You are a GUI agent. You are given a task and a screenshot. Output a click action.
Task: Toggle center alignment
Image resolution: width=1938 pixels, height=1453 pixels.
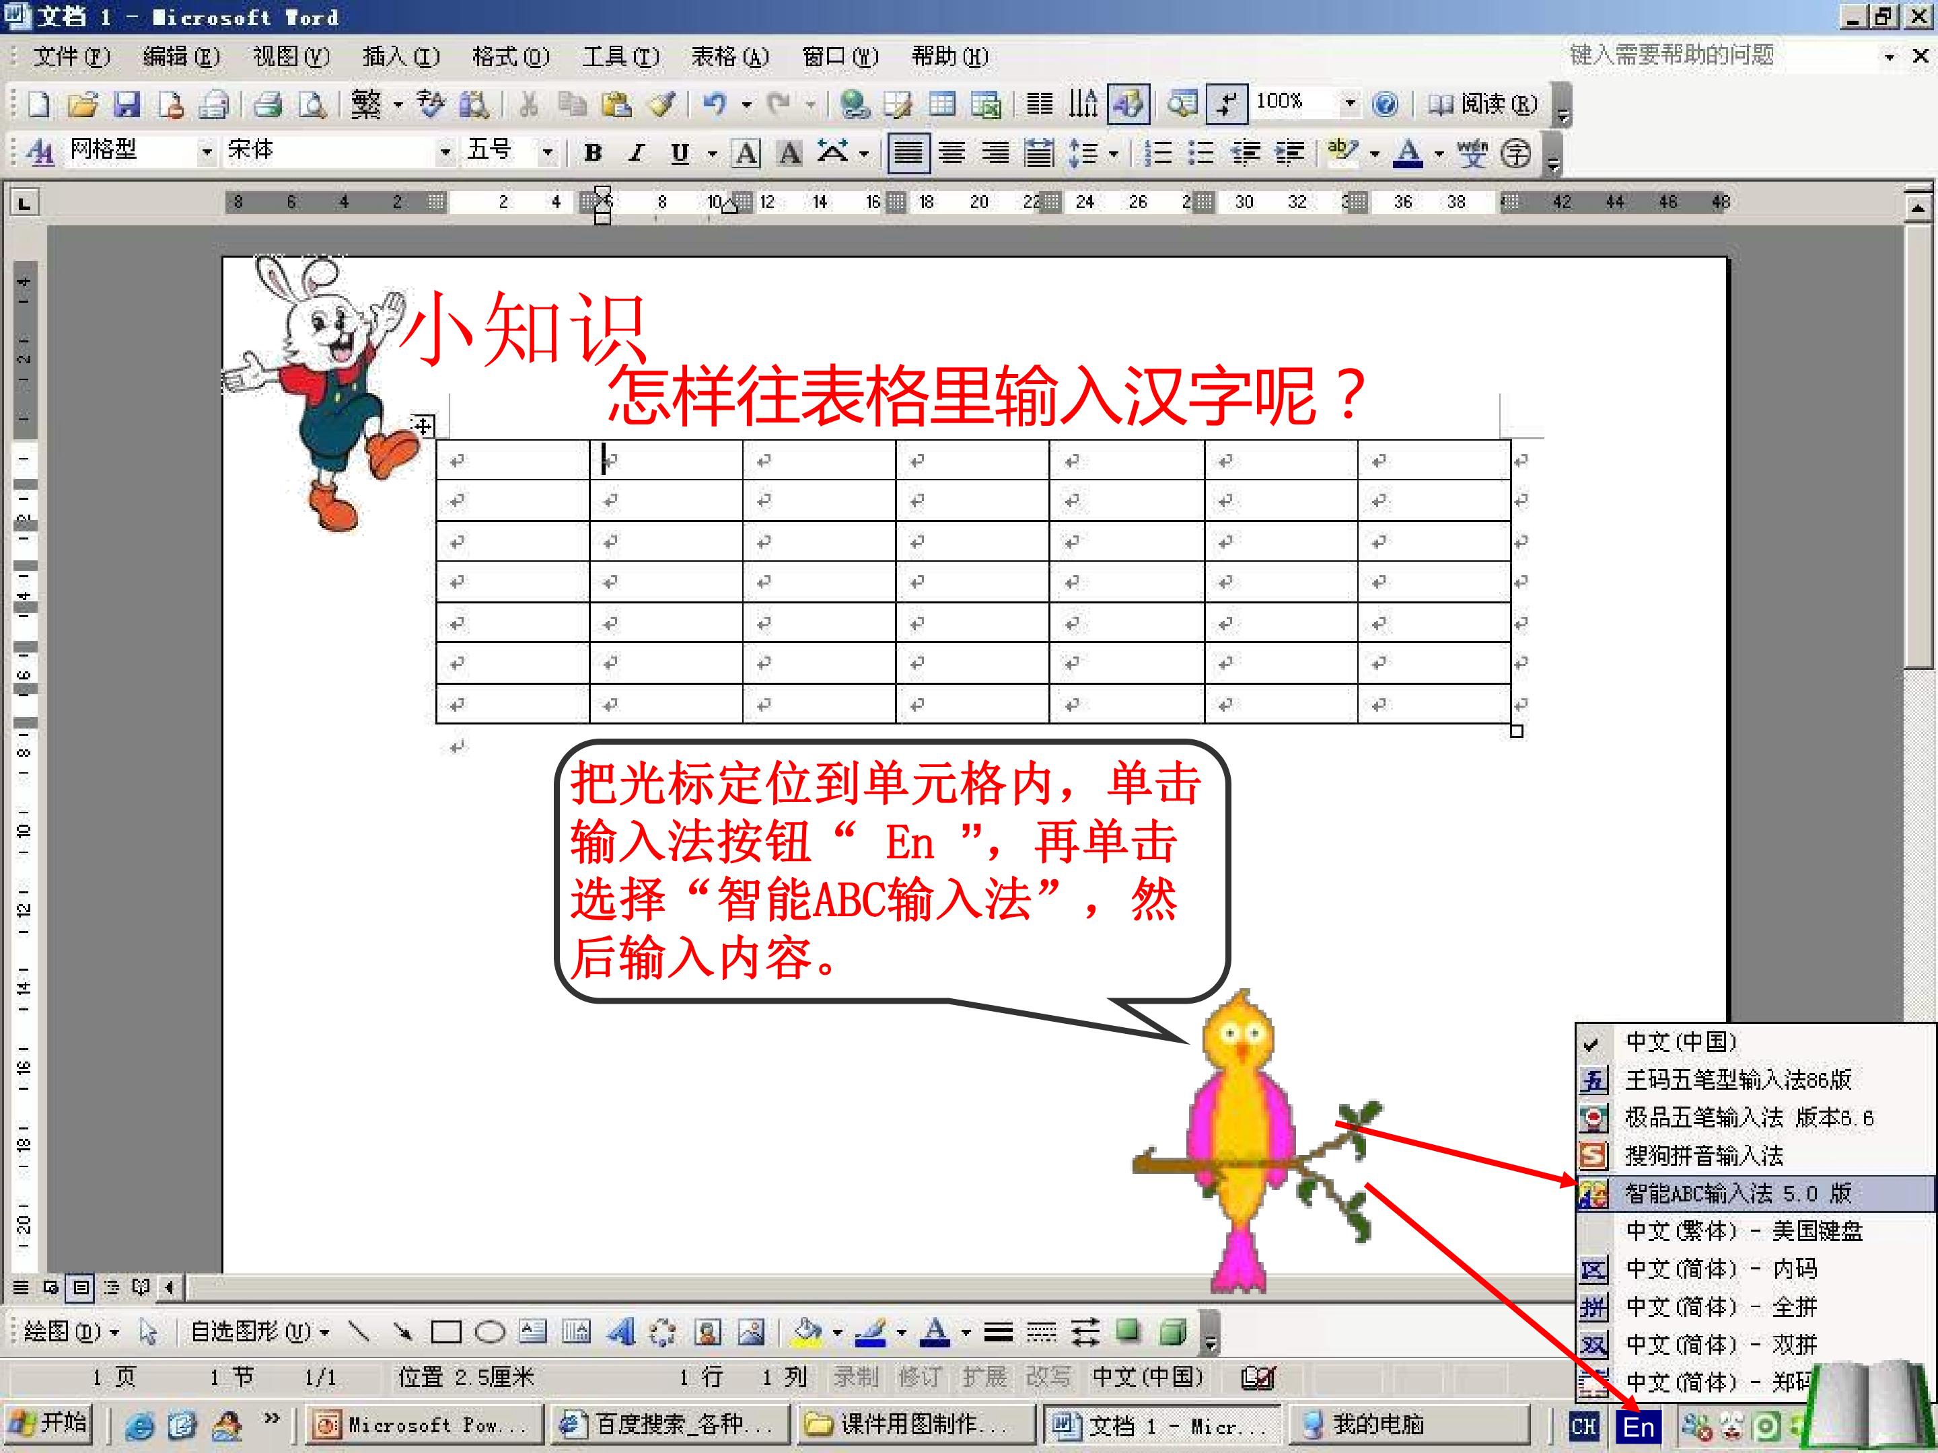pyautogui.click(x=952, y=153)
